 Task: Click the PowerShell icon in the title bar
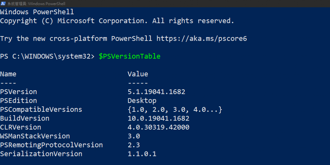pos(3,3)
